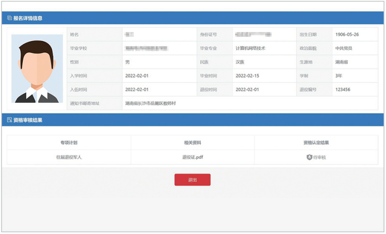The image size is (386, 234).
Task: Click the birth date value 1906-05-26
Action: pos(347,35)
